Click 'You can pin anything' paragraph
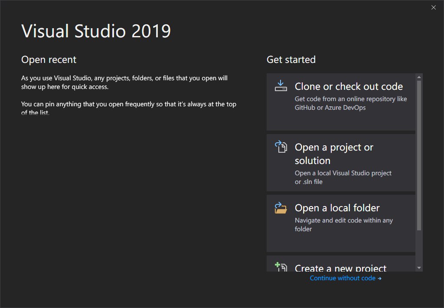The image size is (444, 308). coord(128,108)
